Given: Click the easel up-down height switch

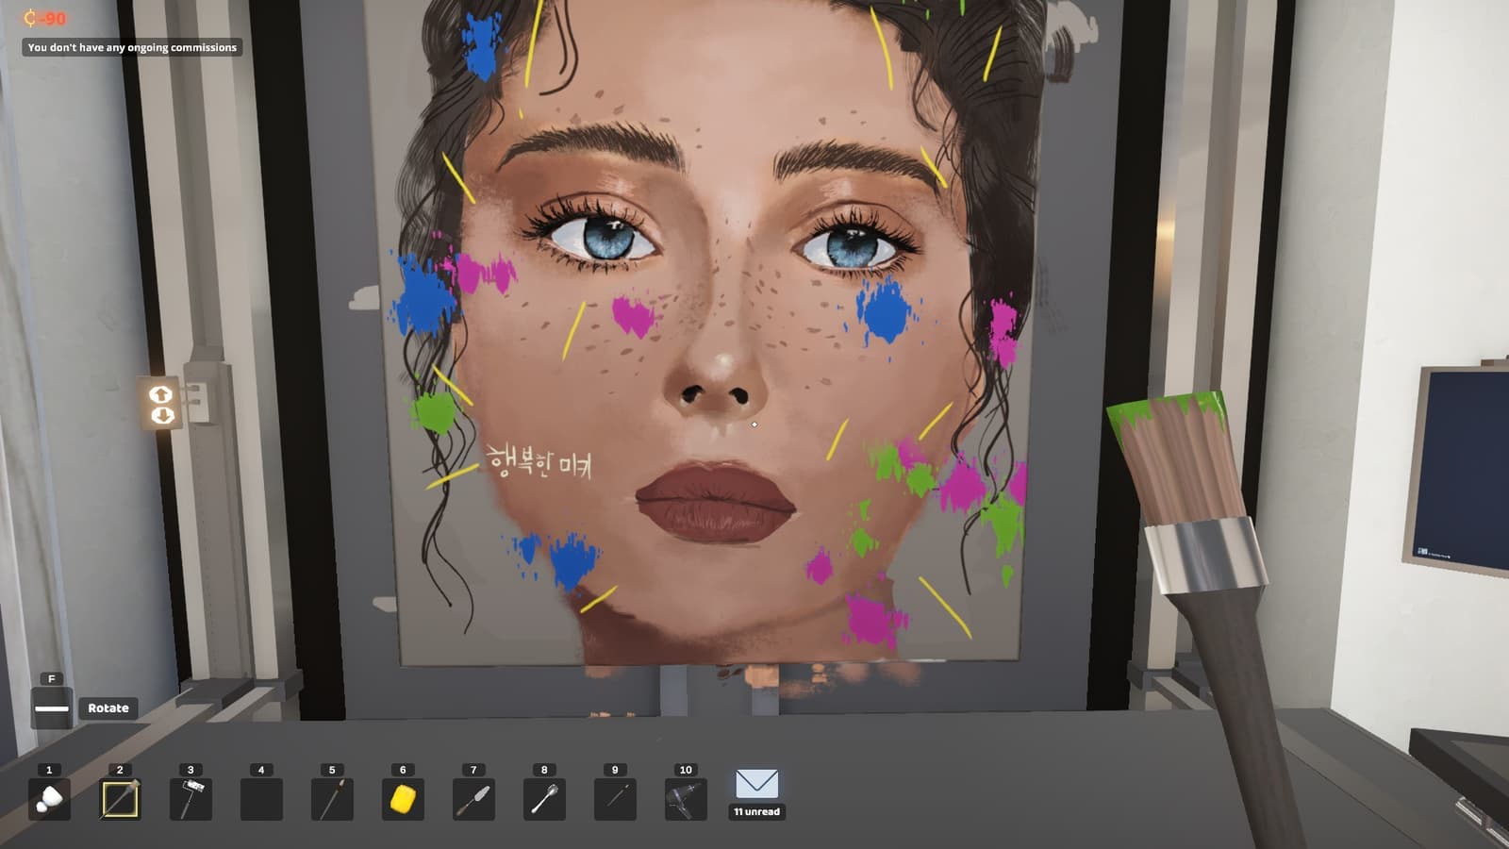Looking at the screenshot, I should point(161,404).
